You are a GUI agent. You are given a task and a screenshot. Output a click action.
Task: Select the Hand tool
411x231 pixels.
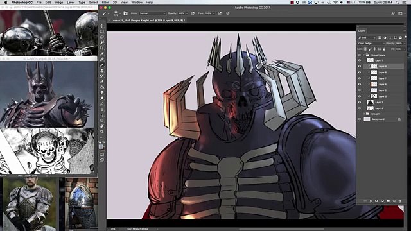point(101,126)
